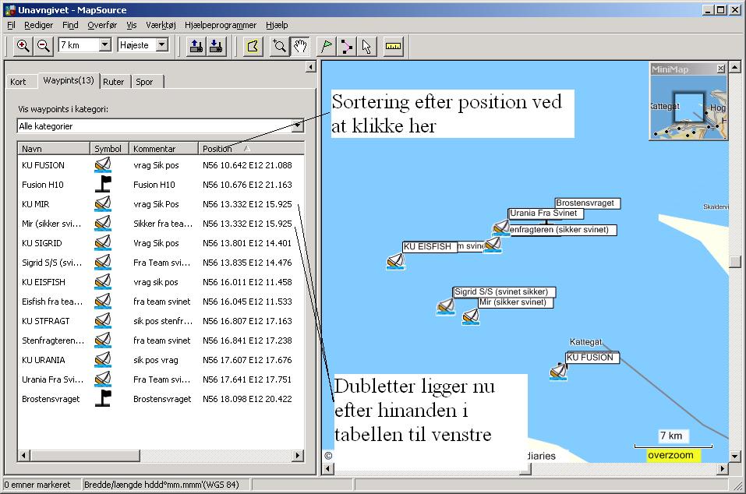Select the route tool icon
Viewport: 746px width, 494px height.
click(346, 46)
